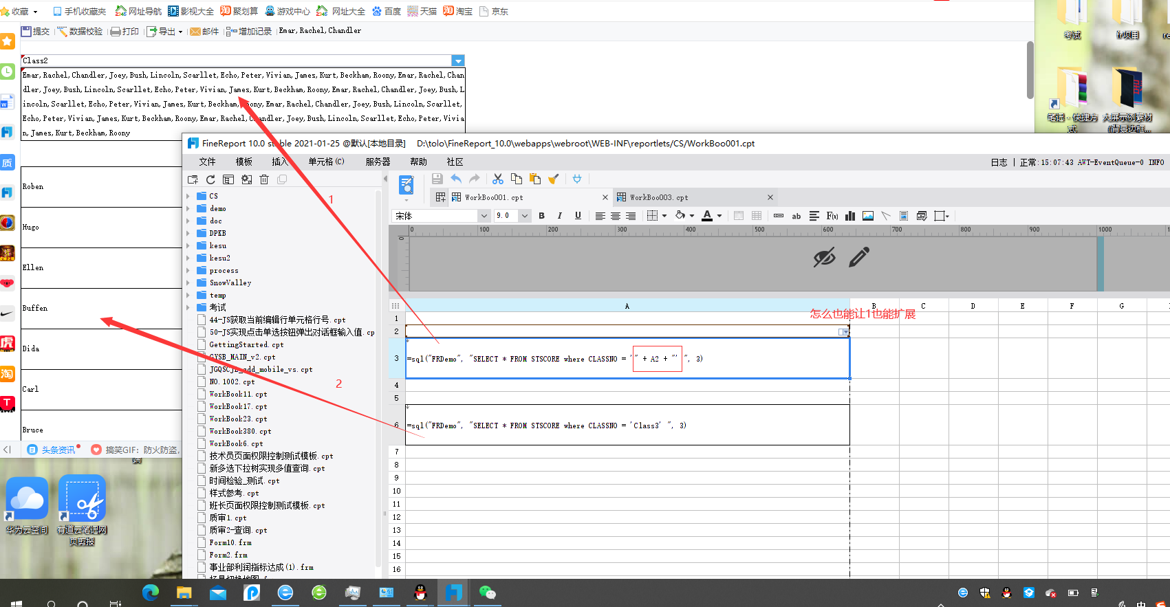Insert image with picture icon
1170x607 pixels.
tap(868, 216)
